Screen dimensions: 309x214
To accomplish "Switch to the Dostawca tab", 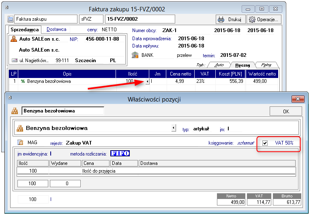I will [56, 29].
